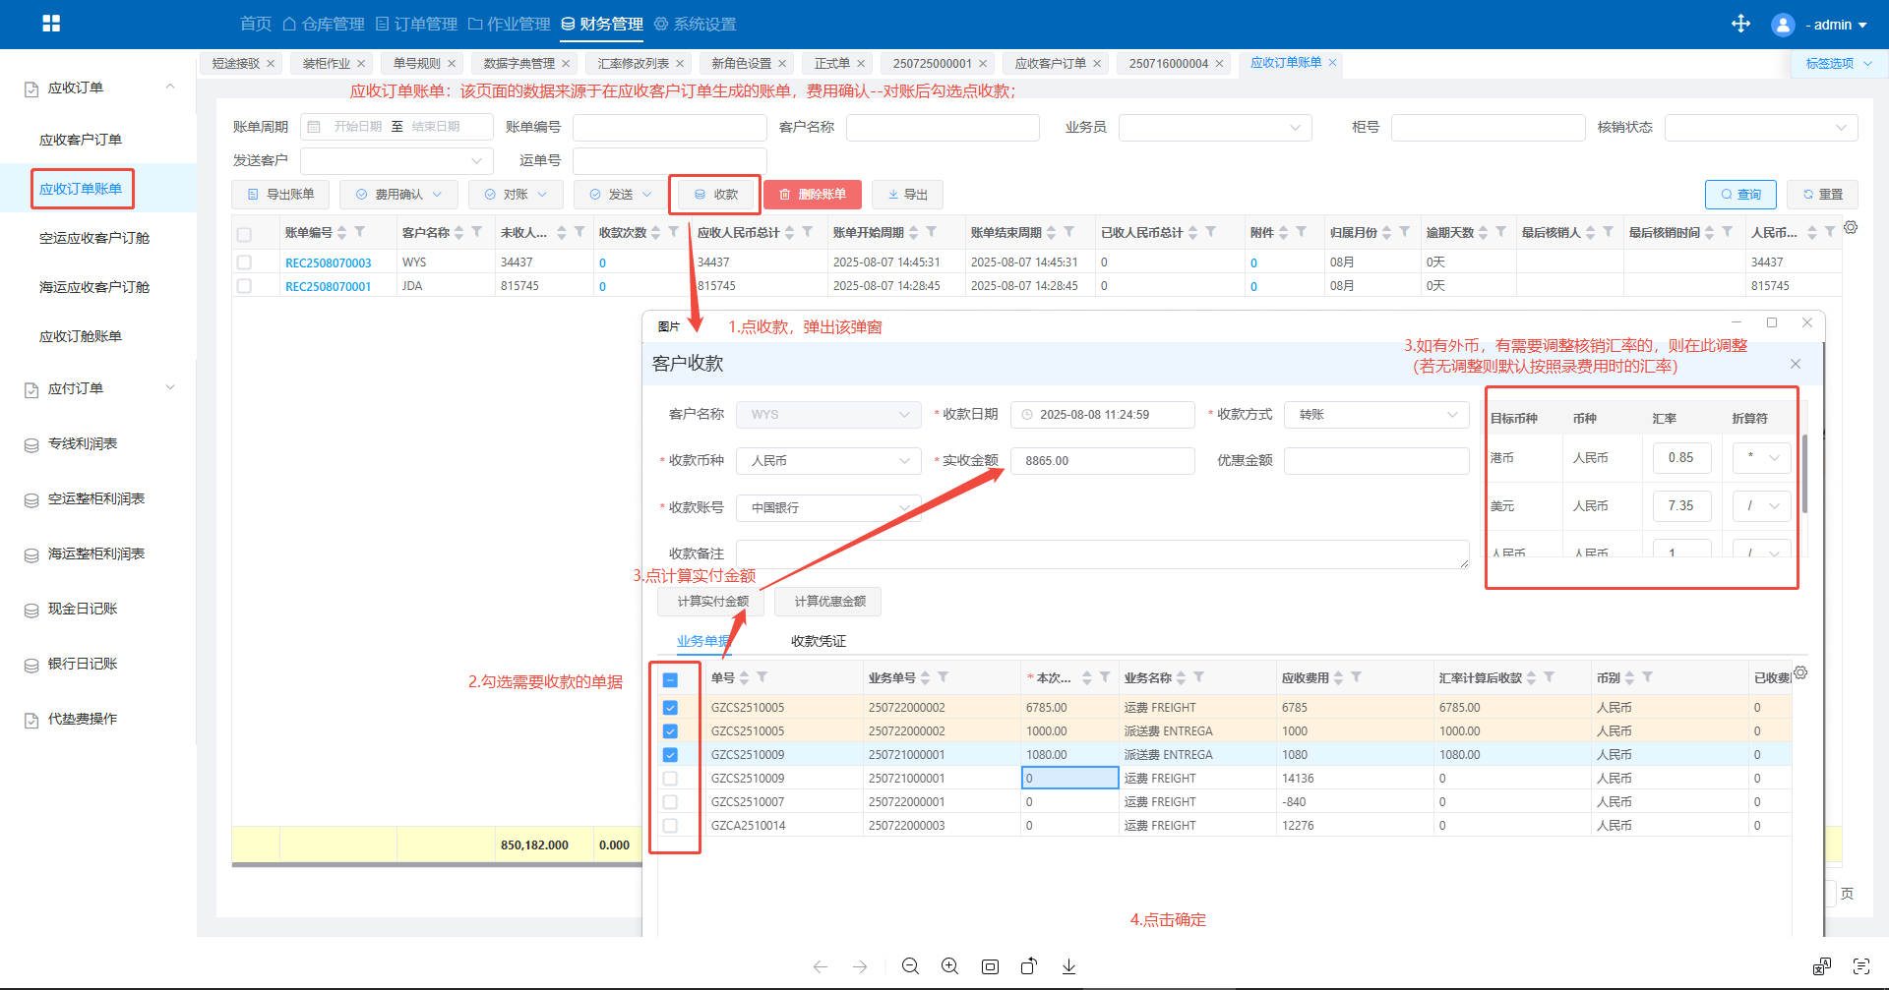Download the image using the download arrow
Image resolution: width=1889 pixels, height=990 pixels.
pos(1068,966)
